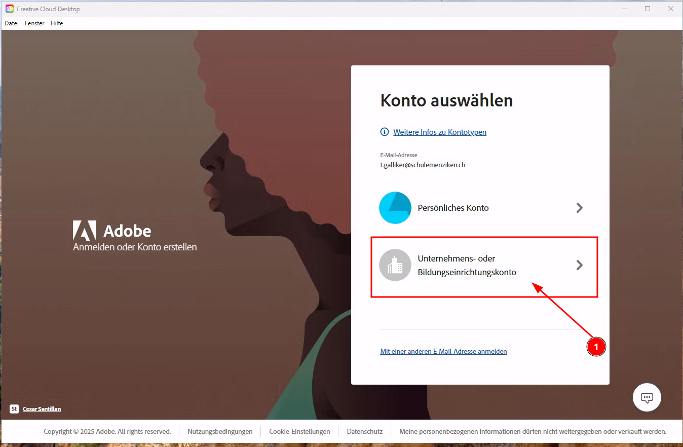The image size is (683, 447).
Task: Open the Fenster menu
Action: 34,23
